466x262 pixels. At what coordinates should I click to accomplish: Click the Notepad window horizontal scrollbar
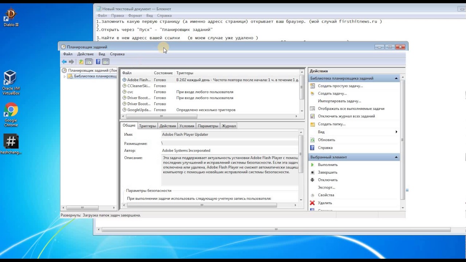[276, 230]
